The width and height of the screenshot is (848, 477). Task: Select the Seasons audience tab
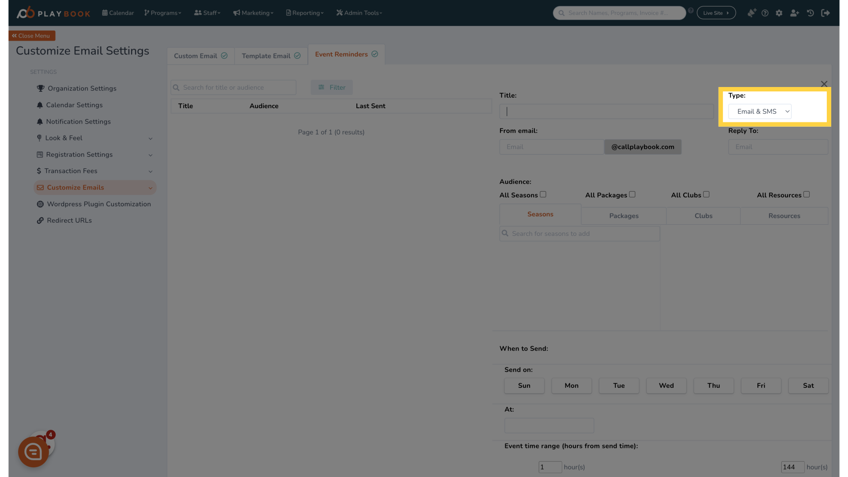point(540,214)
